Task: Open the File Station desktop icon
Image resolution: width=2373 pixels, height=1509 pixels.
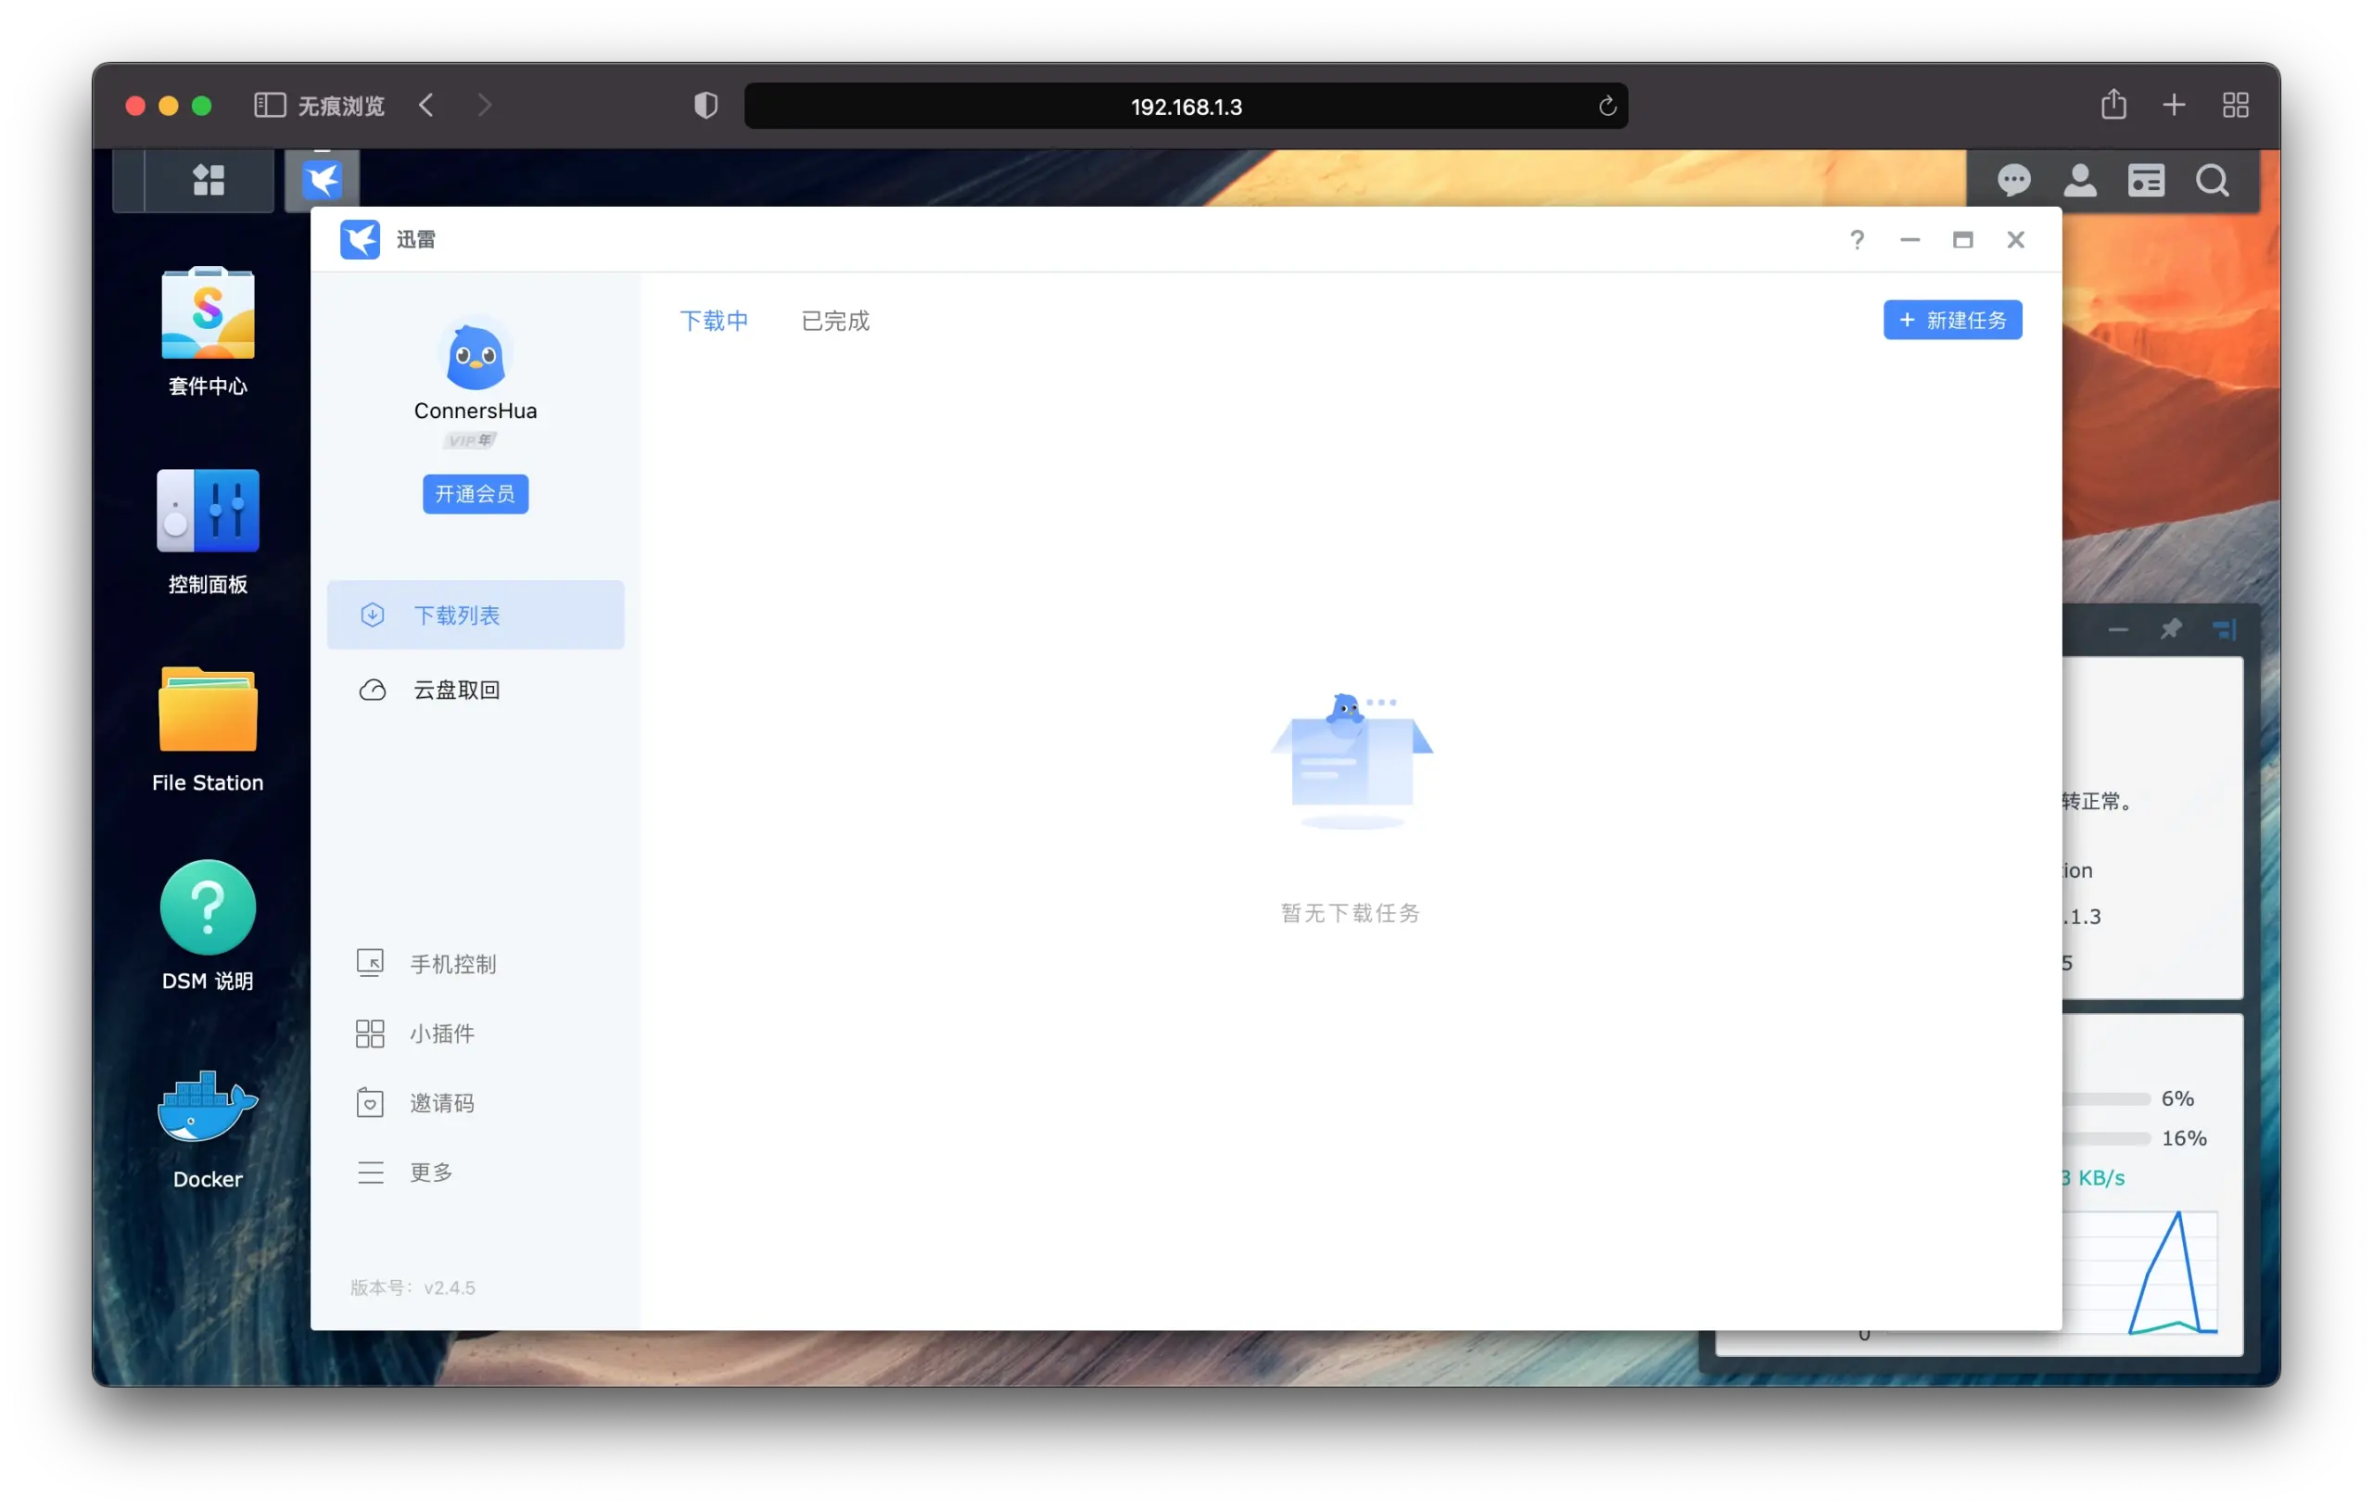Action: (208, 730)
